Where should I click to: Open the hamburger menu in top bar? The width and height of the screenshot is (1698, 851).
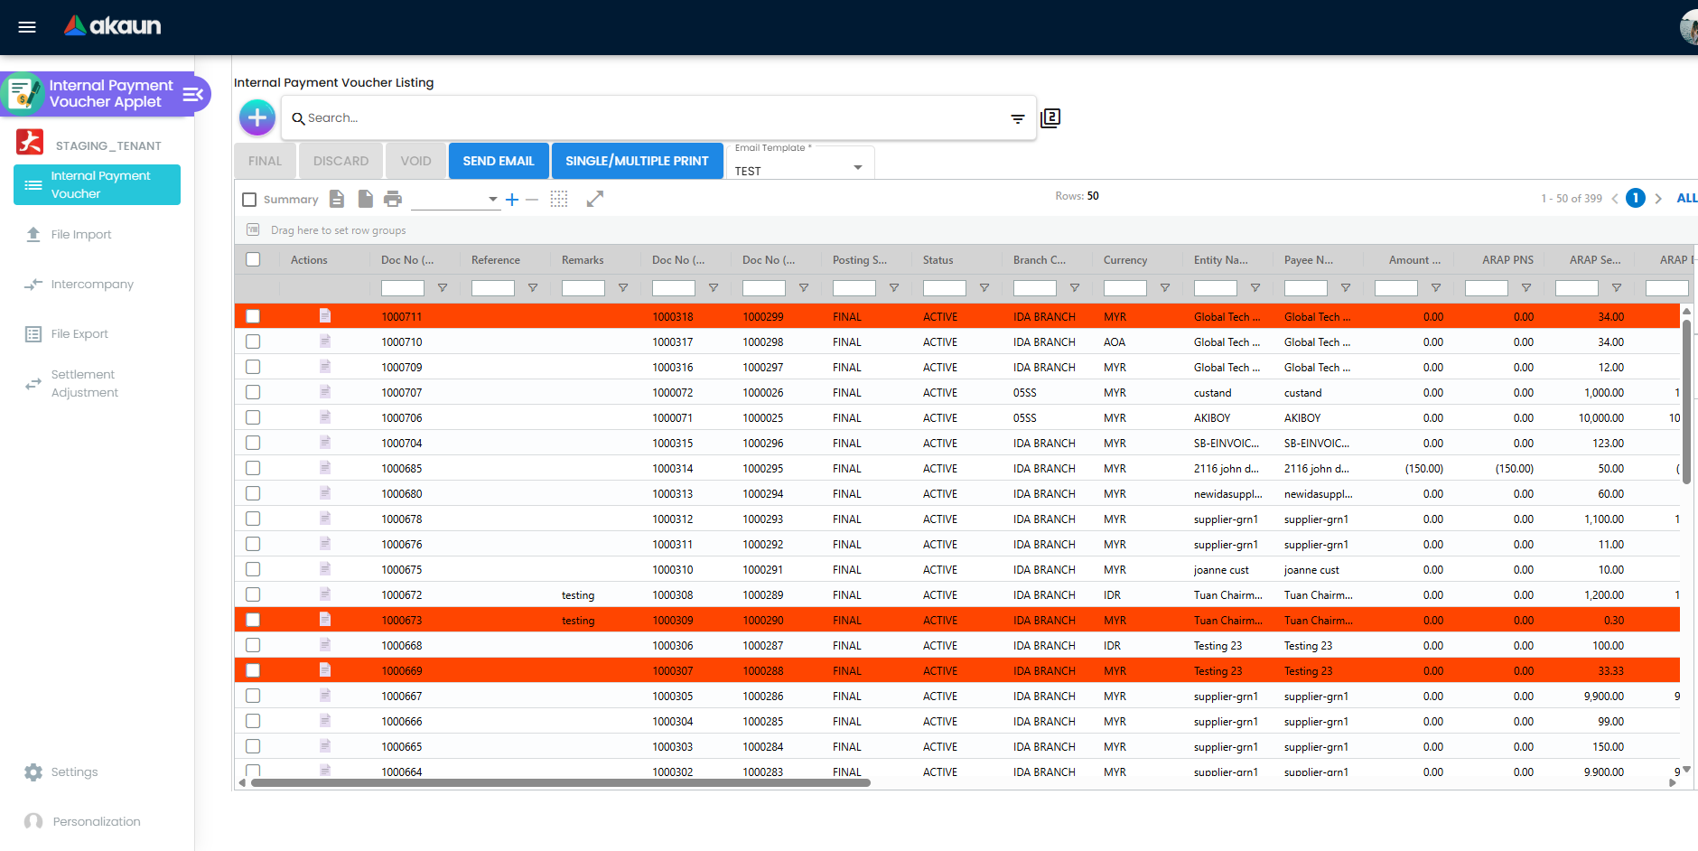[x=27, y=27]
